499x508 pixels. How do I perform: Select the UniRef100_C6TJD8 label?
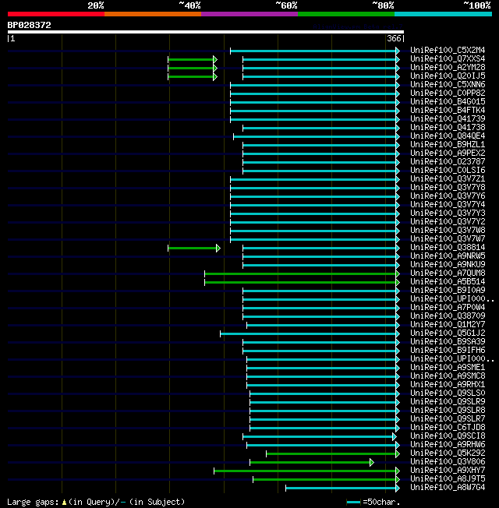[x=448, y=427]
